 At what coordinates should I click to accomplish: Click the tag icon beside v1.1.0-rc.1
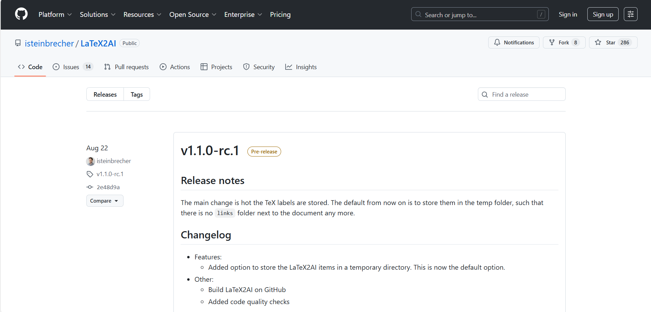[90, 174]
